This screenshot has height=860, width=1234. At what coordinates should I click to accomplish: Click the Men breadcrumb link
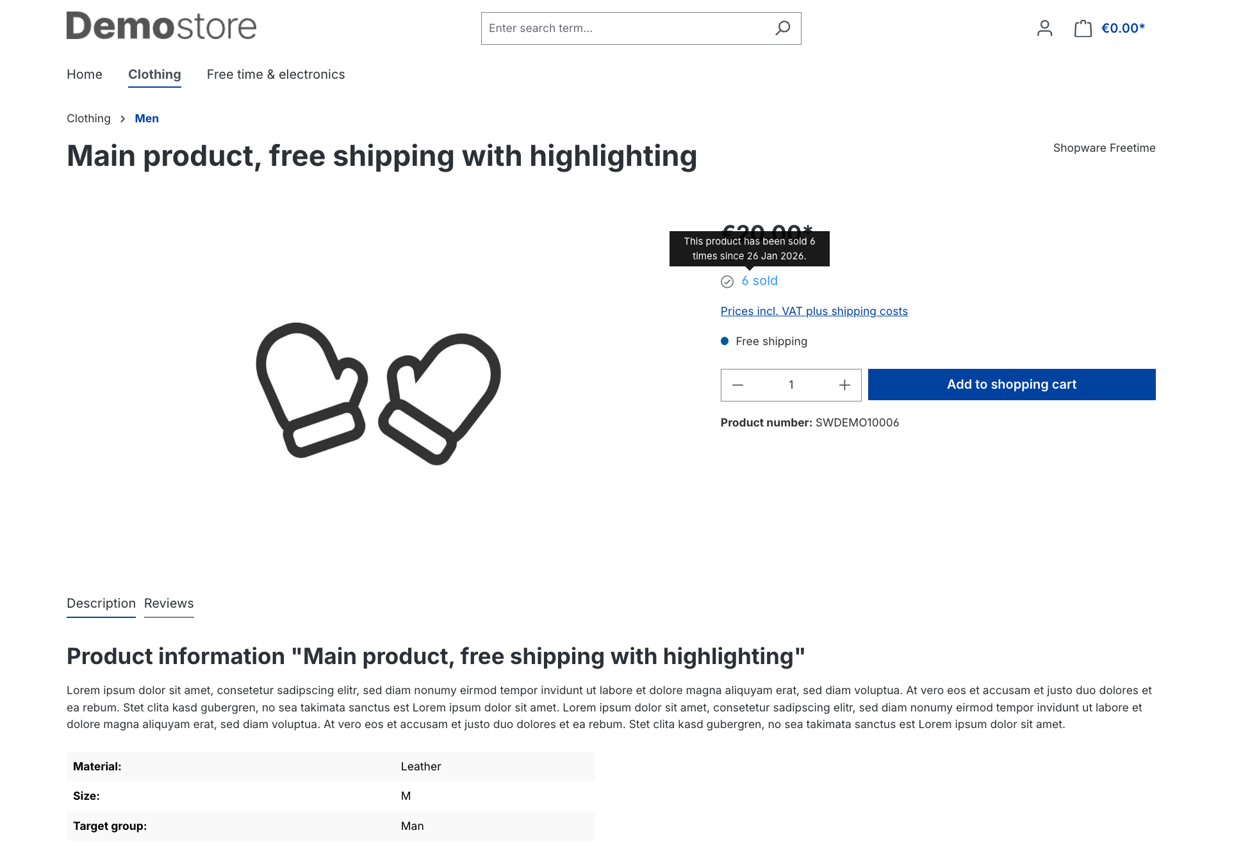(x=147, y=118)
